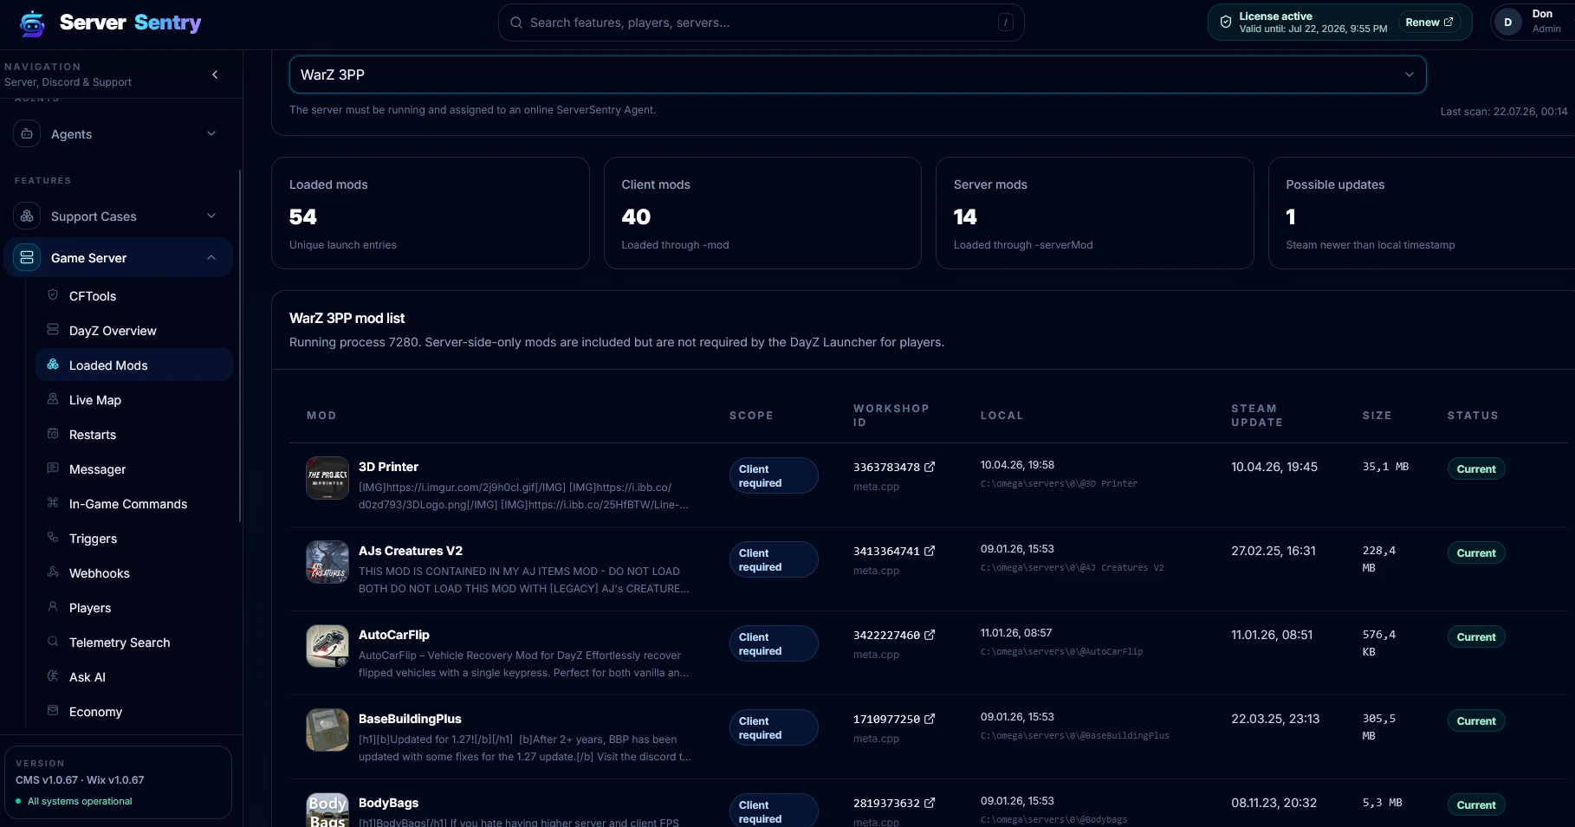Open workshop link icon for 3413364741
Viewport: 1575px width, 827px height.
click(x=930, y=551)
